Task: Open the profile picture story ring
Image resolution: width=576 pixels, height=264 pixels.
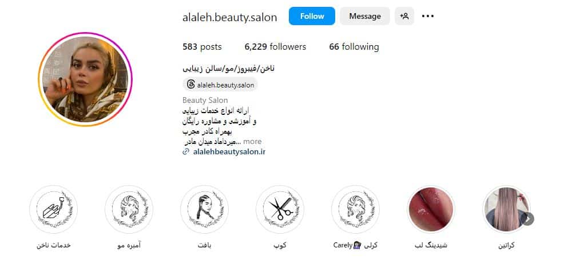Action: coord(85,79)
